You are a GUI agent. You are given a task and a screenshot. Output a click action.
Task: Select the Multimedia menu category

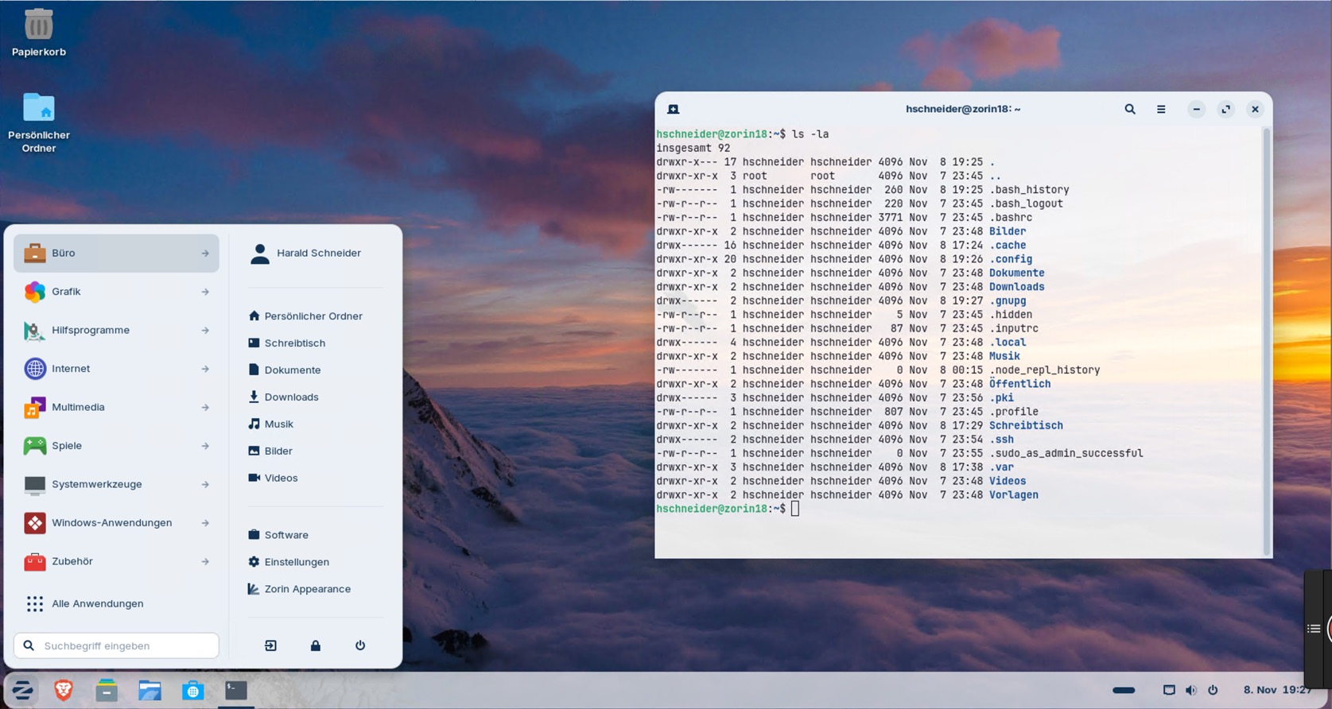tap(116, 408)
